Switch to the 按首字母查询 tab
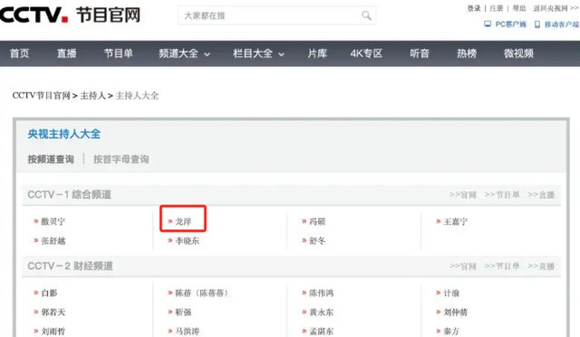Screen dimensions: 580x337 121,159
